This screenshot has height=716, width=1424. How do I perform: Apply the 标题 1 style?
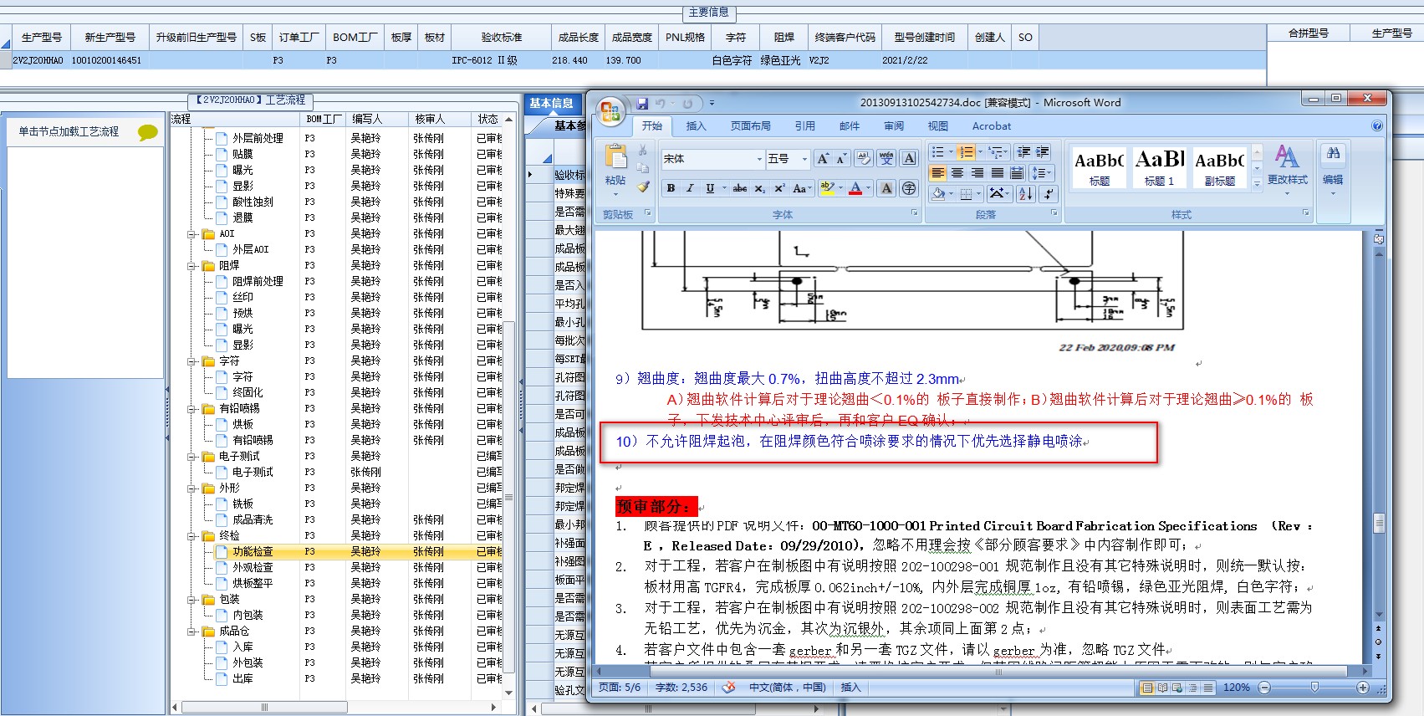point(1159,166)
